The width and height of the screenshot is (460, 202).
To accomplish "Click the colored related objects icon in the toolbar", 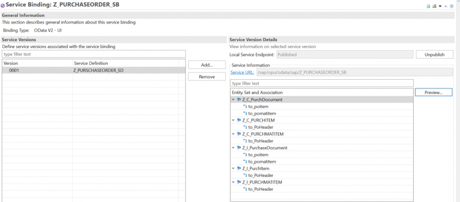I will (434, 6).
